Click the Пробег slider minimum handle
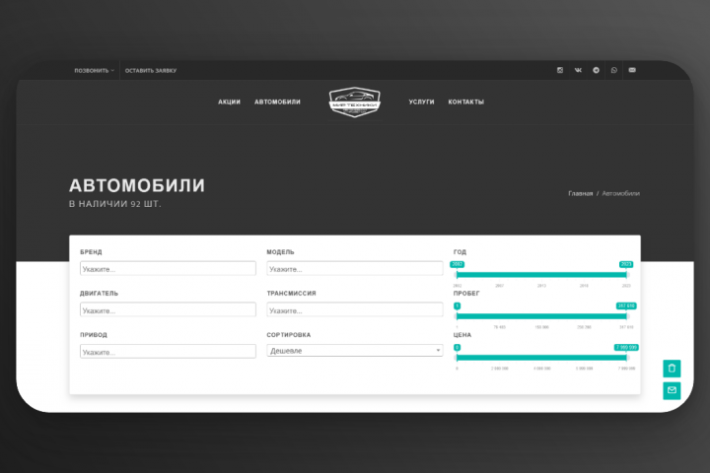The image size is (710, 473). pos(457,316)
